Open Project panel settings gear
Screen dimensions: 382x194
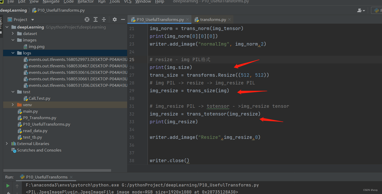[115, 19]
